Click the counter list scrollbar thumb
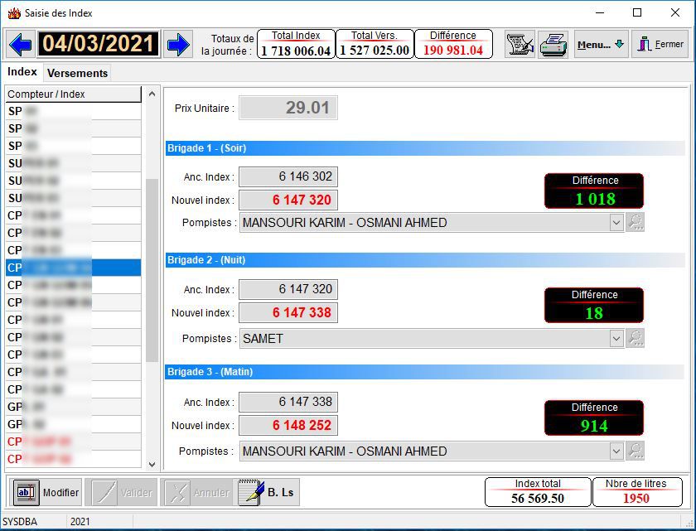The image size is (696, 531). (x=152, y=270)
